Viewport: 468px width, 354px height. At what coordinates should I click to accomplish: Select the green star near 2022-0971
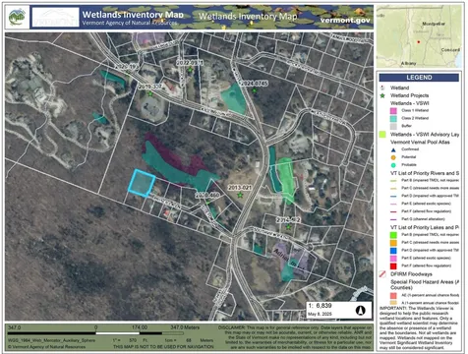190,70
